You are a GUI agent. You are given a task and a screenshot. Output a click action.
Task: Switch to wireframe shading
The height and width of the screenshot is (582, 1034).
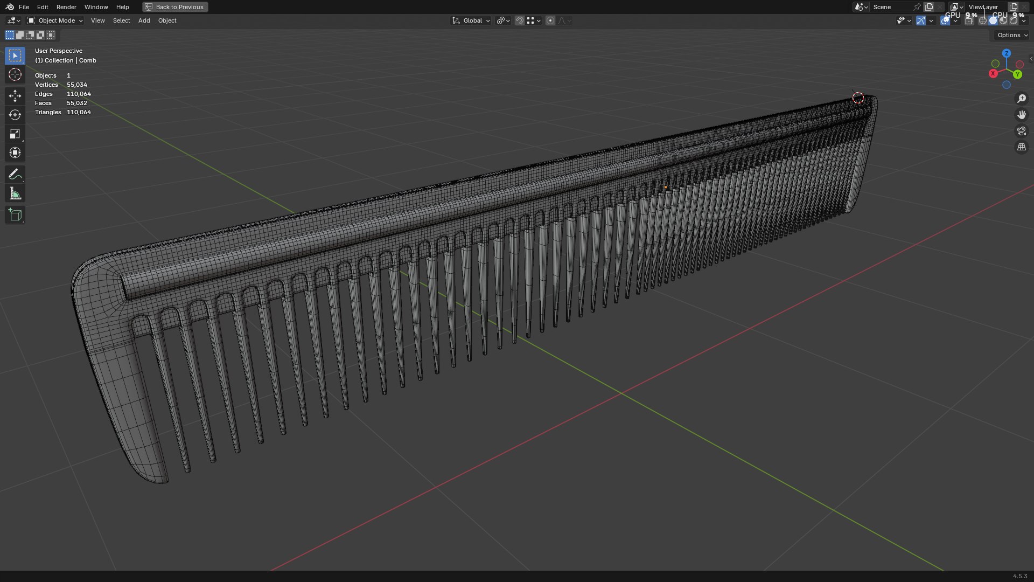[983, 20]
